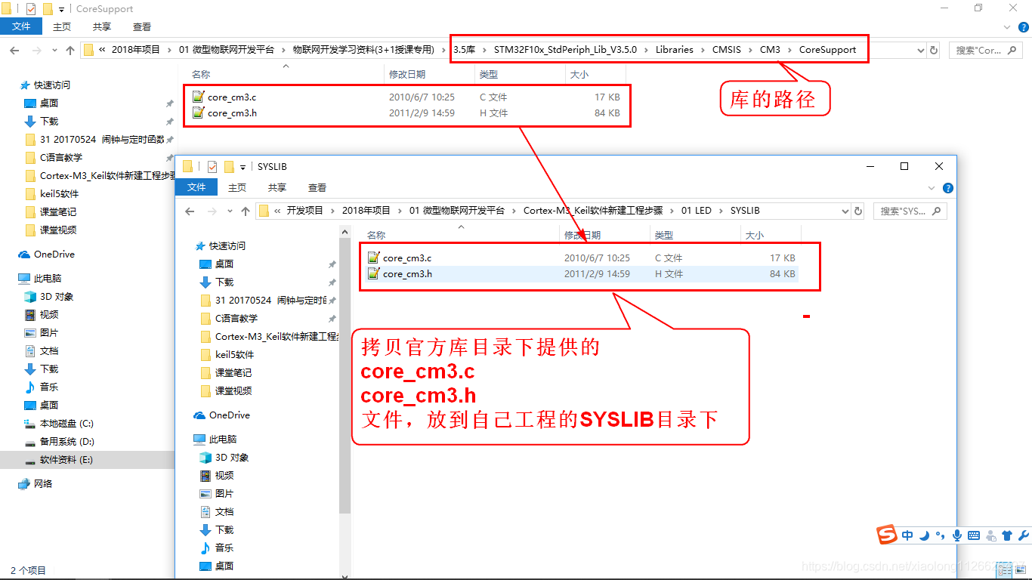Open the 文件 menu in SYSLIB window
Viewport: 1032px width, 580px height.
click(196, 187)
